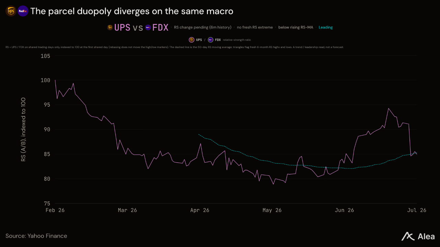Screen dimensions: 440x247
Task: Click the 'Source: Yahoo Finance' credit
Action: coord(36,236)
